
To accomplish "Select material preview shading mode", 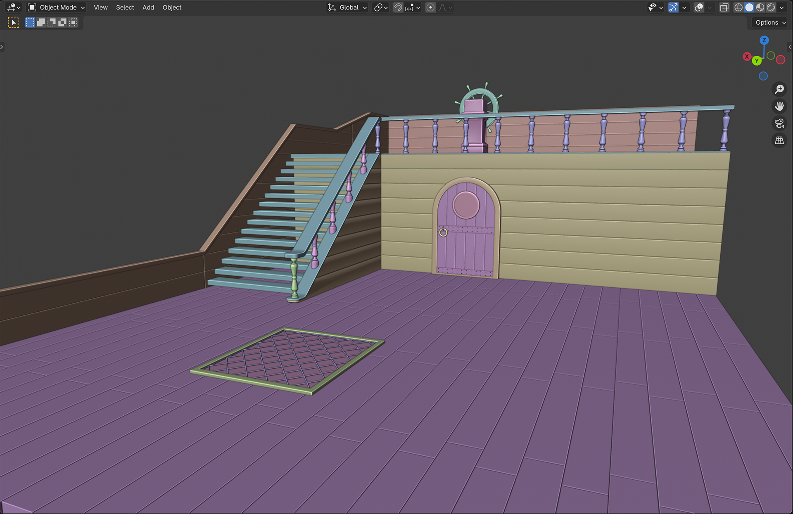I will (760, 7).
